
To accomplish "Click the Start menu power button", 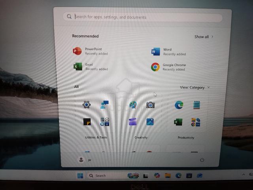I will (x=202, y=160).
